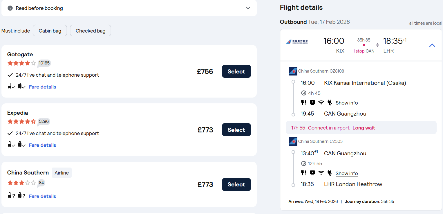Viewport: 443px width, 214px height.
Task: Open Fare details for Expedia
Action: [42, 145]
